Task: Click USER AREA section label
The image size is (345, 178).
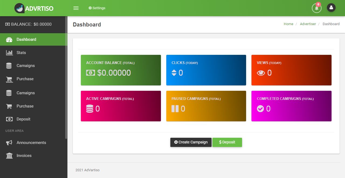Action: tap(15, 131)
